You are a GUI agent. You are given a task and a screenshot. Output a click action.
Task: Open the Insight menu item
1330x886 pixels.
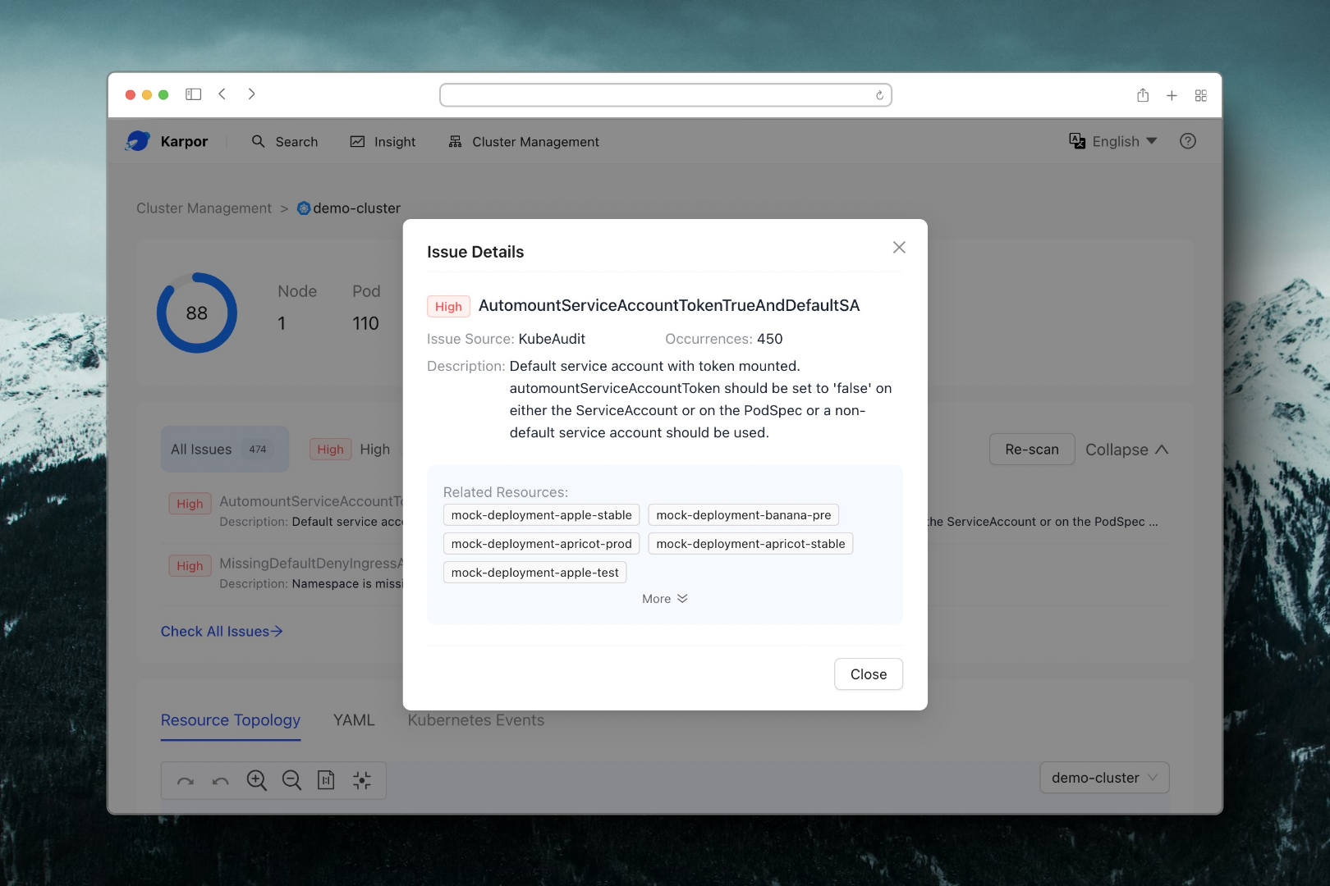point(383,142)
